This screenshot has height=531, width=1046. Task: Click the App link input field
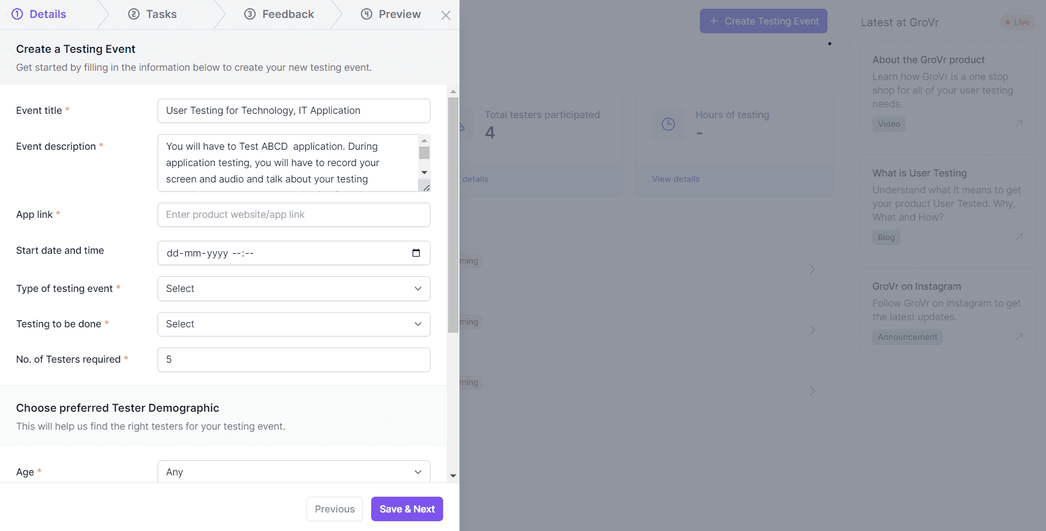(294, 215)
